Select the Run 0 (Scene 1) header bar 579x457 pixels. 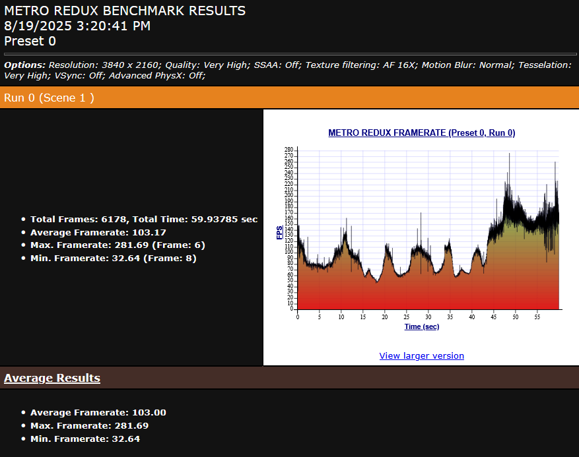point(289,98)
